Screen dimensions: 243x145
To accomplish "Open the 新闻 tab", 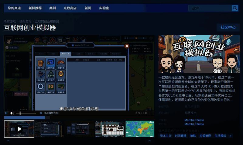I will click(x=88, y=8).
